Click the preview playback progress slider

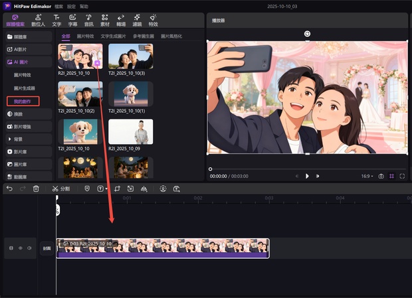coord(307,169)
